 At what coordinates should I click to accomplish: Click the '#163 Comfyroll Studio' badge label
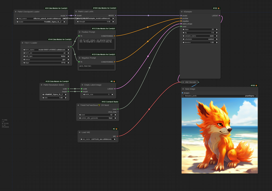click(x=110, y=102)
